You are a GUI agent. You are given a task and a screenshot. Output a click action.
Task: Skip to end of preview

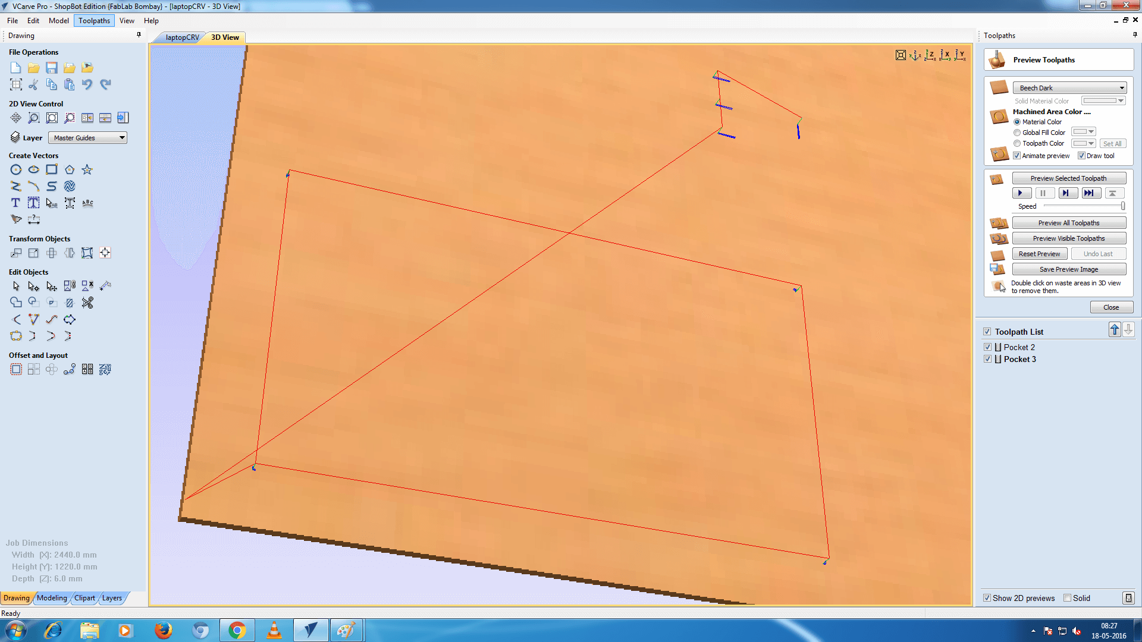pos(1090,193)
